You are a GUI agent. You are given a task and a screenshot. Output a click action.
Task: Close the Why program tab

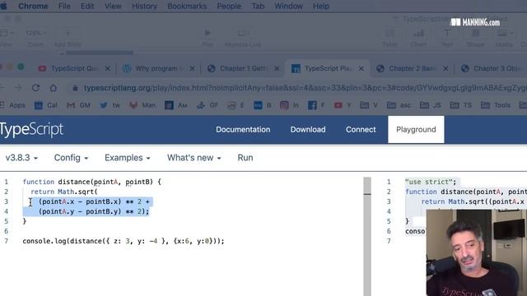pyautogui.click(x=192, y=68)
